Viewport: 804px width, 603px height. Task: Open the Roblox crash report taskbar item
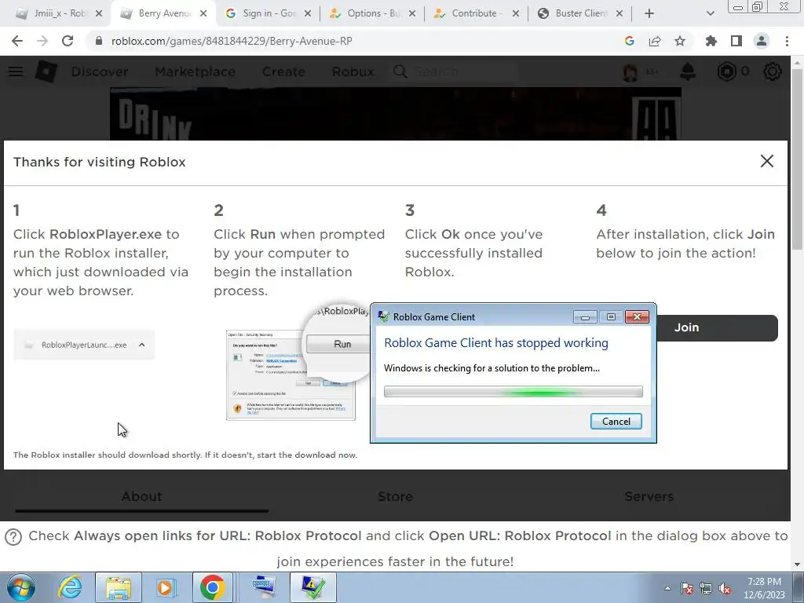coord(312,587)
